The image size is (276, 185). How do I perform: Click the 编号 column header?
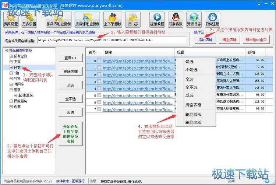point(94,52)
